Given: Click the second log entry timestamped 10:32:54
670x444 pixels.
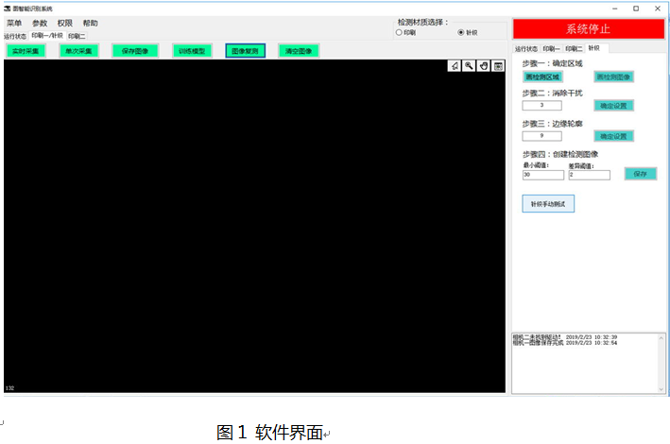Looking at the screenshot, I should tap(565, 343).
